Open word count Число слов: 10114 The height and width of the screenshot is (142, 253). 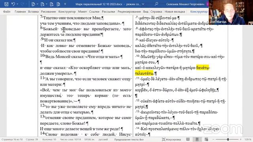(70, 139)
